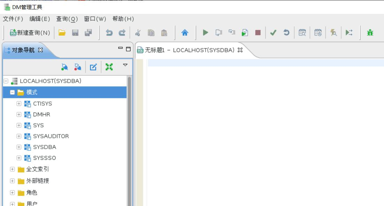384x206 pixels.
Task: Click the first execution plan icon
Action: [x=302, y=33]
